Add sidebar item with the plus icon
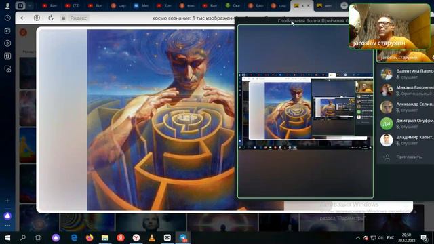 (x=7, y=201)
